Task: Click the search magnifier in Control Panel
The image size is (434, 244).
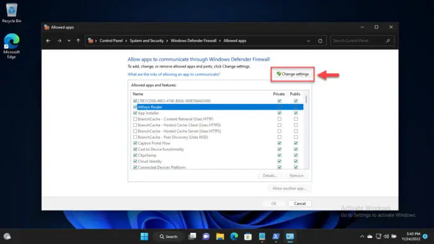Action: point(388,41)
